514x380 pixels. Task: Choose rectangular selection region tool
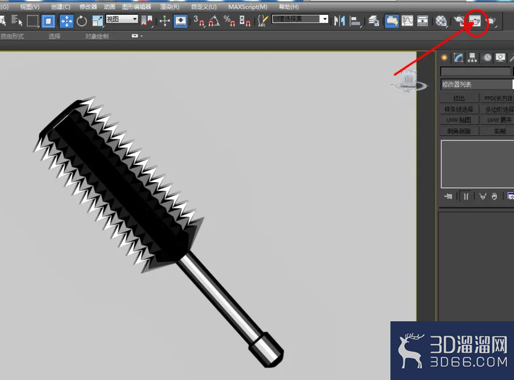coord(33,21)
